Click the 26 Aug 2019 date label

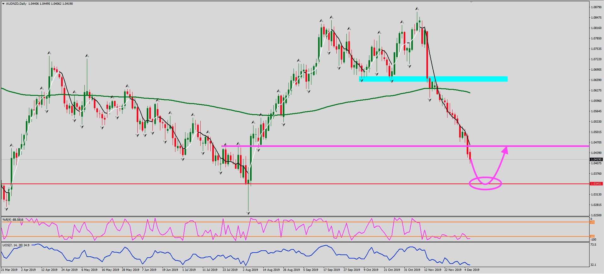[x=291, y=270]
